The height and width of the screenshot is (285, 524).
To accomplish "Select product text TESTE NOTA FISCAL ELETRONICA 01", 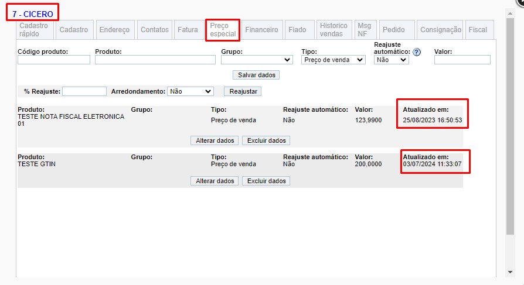I will (x=71, y=120).
